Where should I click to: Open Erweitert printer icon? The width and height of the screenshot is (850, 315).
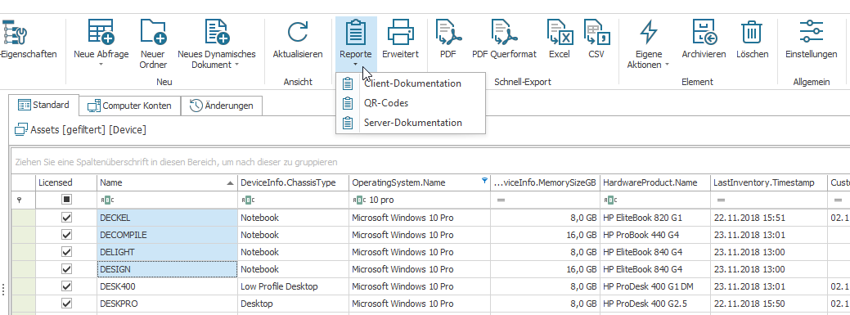(x=401, y=32)
